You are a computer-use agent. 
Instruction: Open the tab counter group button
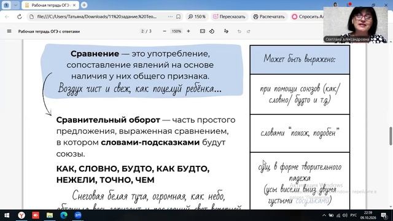(6, 5)
